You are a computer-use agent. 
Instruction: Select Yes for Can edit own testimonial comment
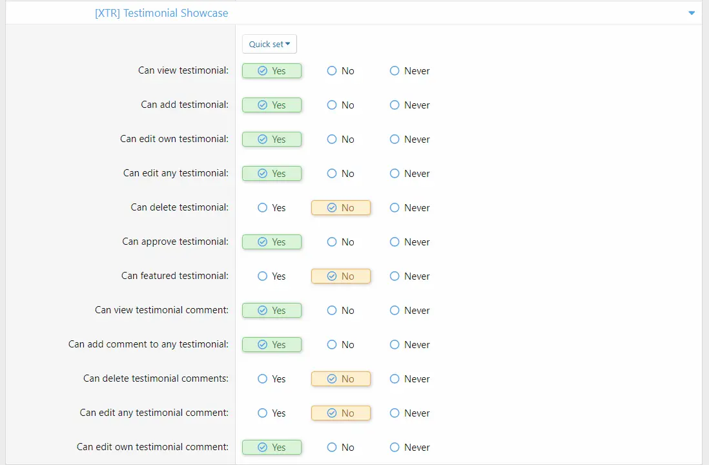[272, 448]
